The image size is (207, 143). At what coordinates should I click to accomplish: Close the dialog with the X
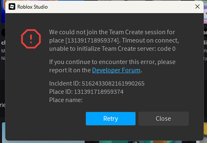[x=197, y=7]
